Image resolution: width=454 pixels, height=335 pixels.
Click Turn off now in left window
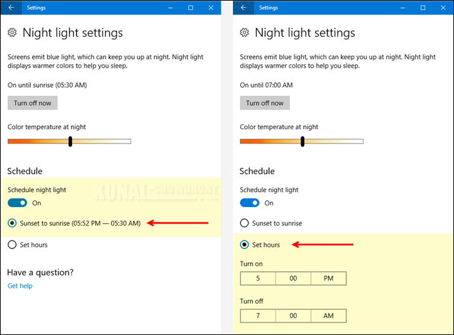[x=32, y=103]
